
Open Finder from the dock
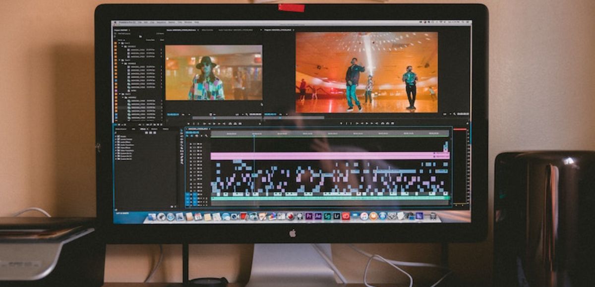(152, 216)
